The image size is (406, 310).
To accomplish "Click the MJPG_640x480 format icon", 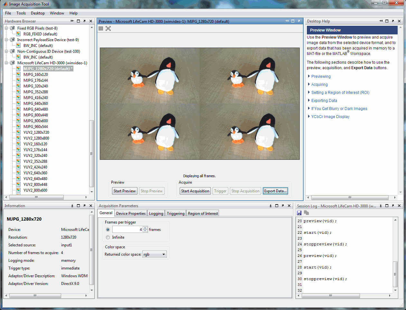I will [19, 109].
